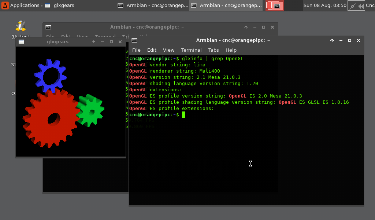
Task: Open the Edit menu in the front terminal
Action: (152, 50)
